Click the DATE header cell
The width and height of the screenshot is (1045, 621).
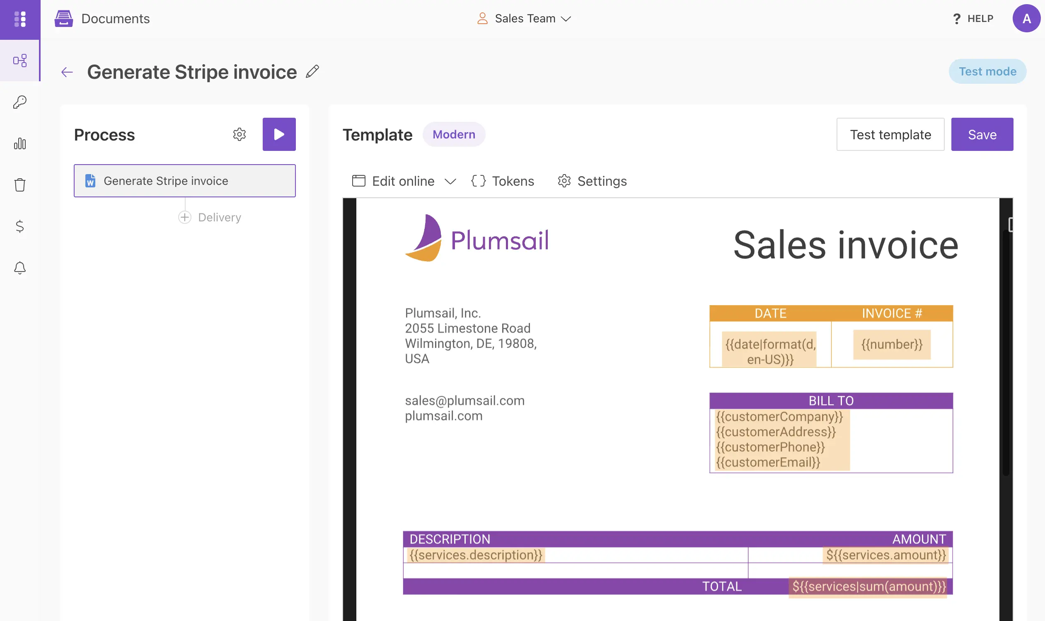(x=770, y=313)
